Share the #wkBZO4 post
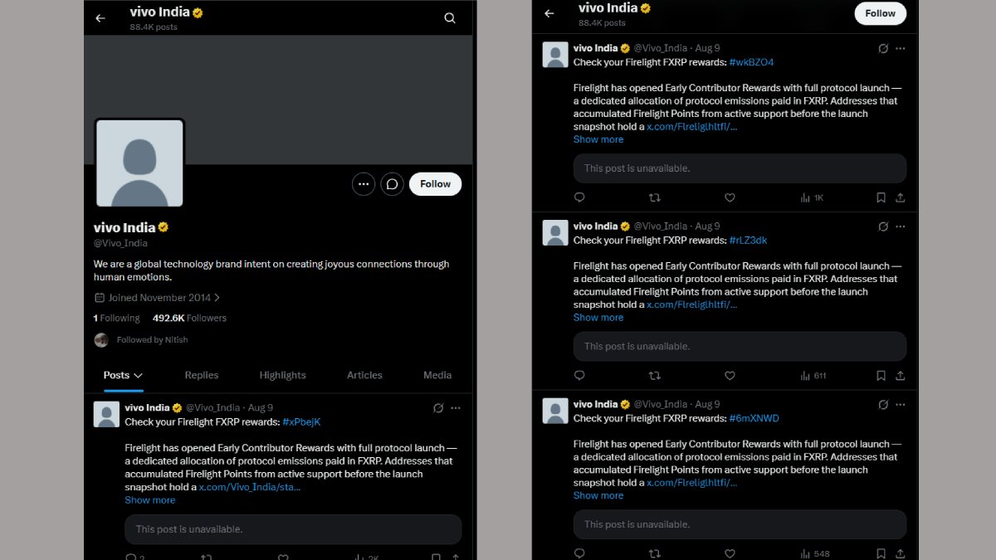996x560 pixels. 900,197
